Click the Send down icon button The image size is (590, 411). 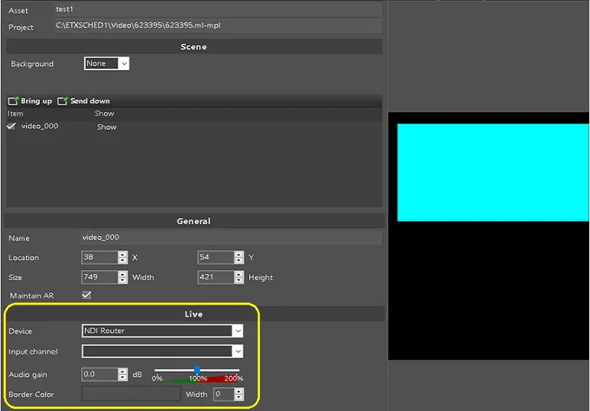click(62, 101)
